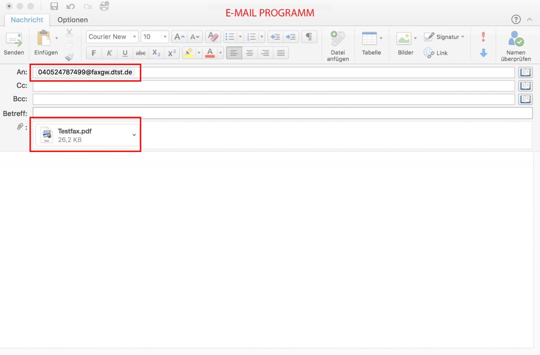Toggle bold formatting (F button)

click(94, 53)
